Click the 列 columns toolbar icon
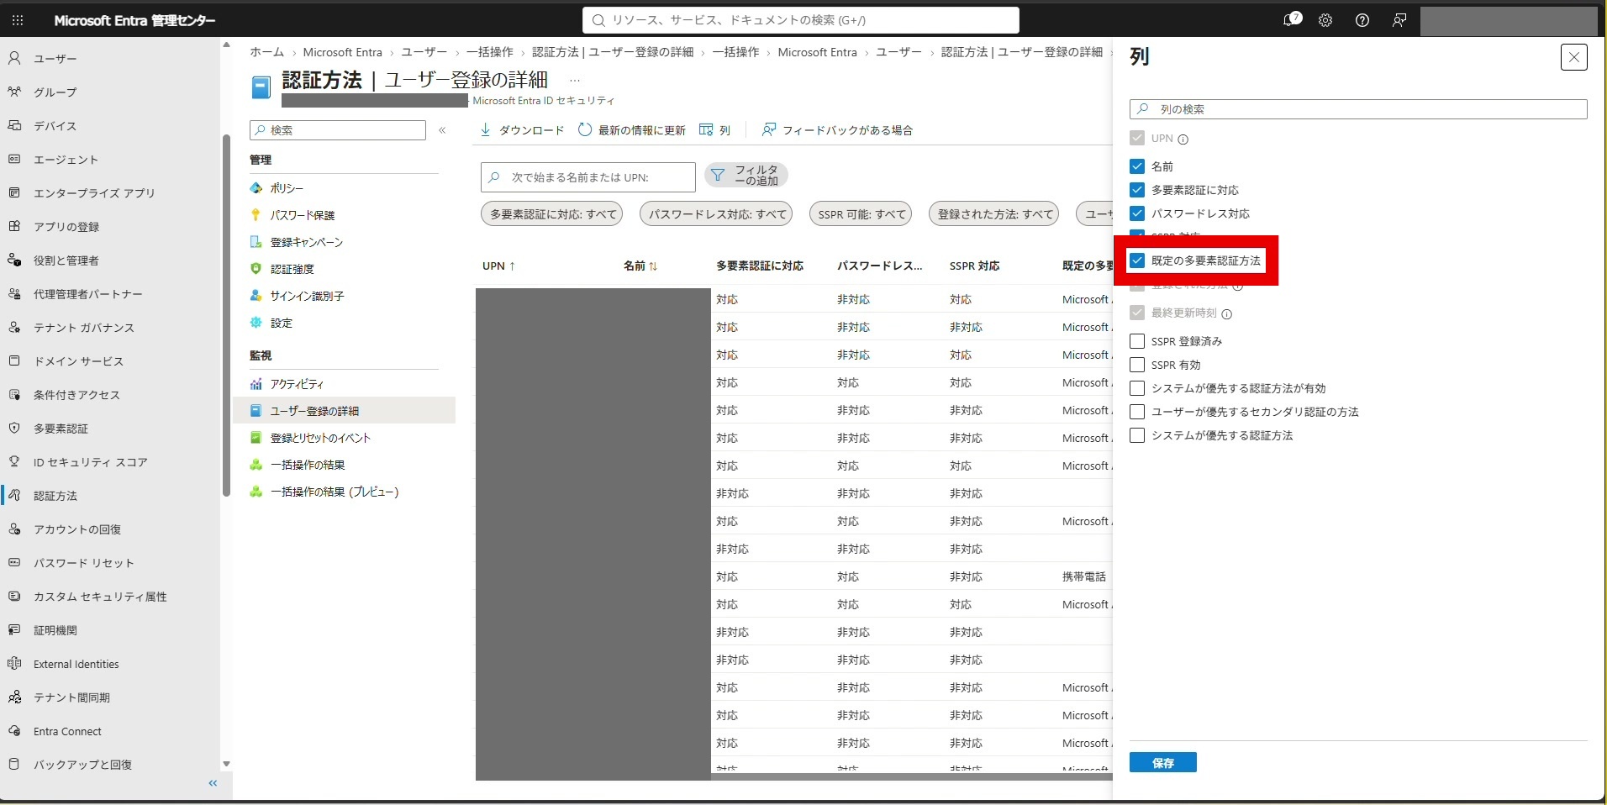This screenshot has height=805, width=1607. (706, 129)
